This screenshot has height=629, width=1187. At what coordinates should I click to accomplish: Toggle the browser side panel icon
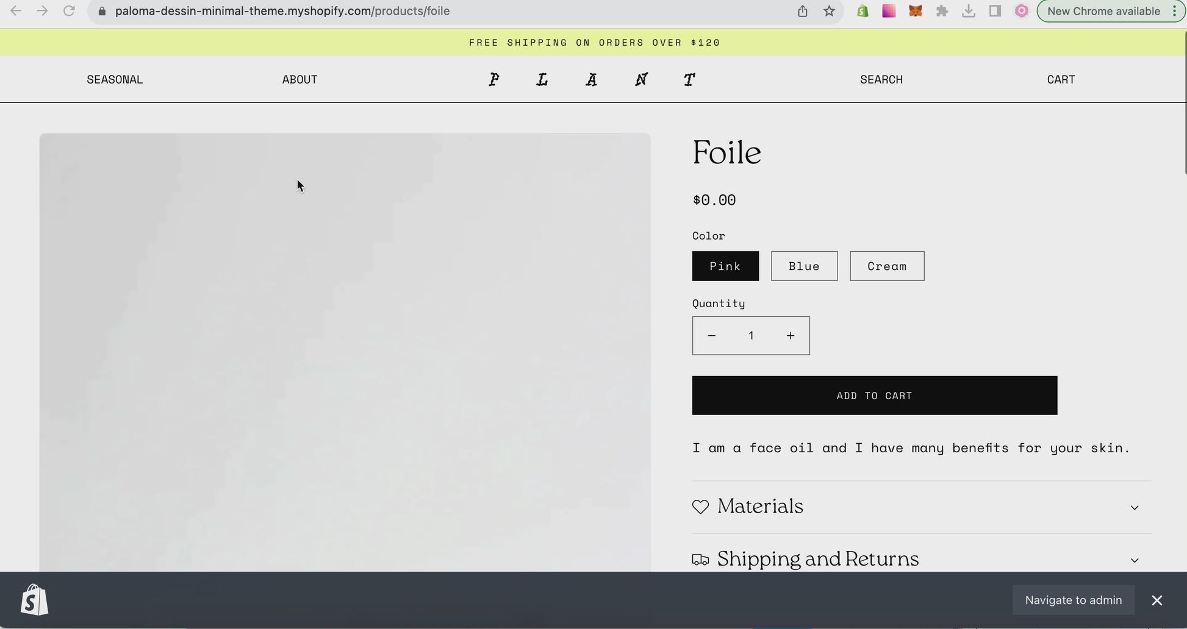(995, 11)
